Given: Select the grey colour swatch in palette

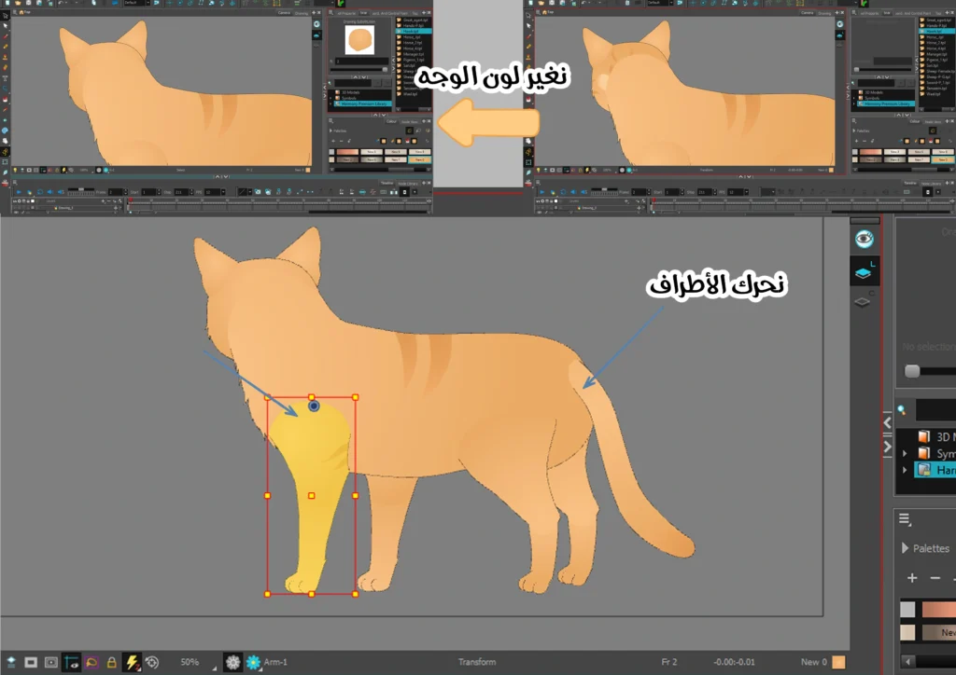Looking at the screenshot, I should (x=907, y=609).
